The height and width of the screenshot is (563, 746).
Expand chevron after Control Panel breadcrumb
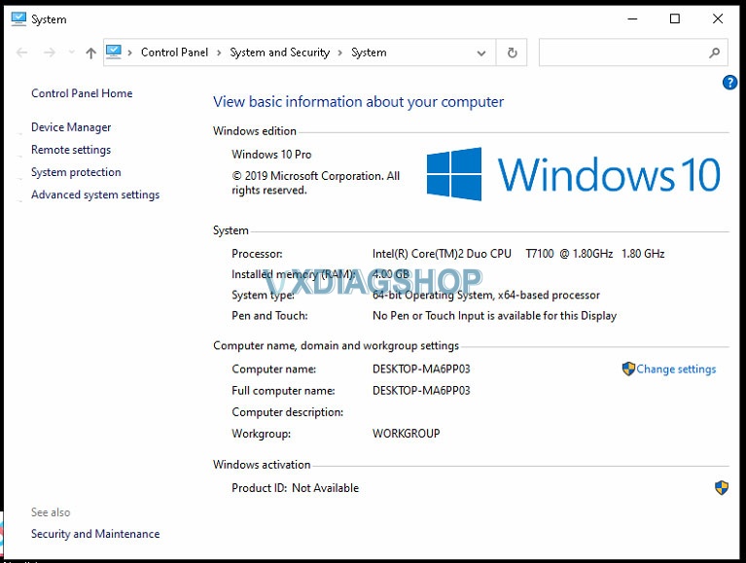click(219, 53)
